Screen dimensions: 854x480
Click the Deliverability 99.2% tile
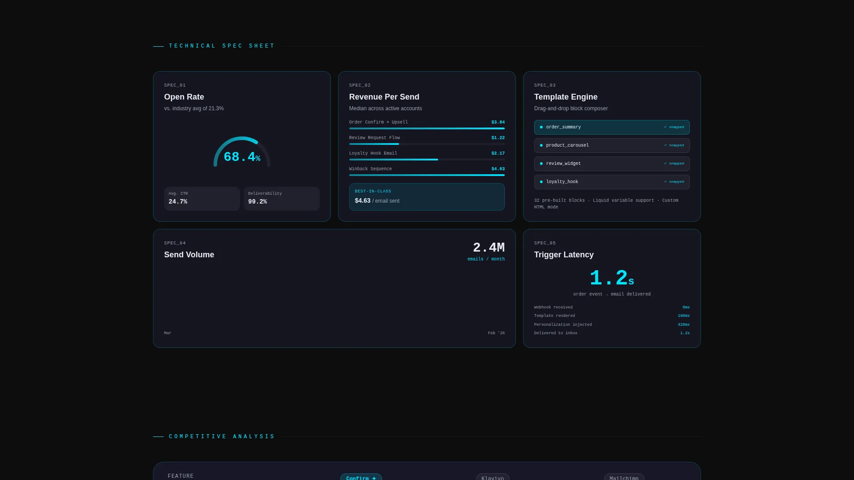pos(282,198)
